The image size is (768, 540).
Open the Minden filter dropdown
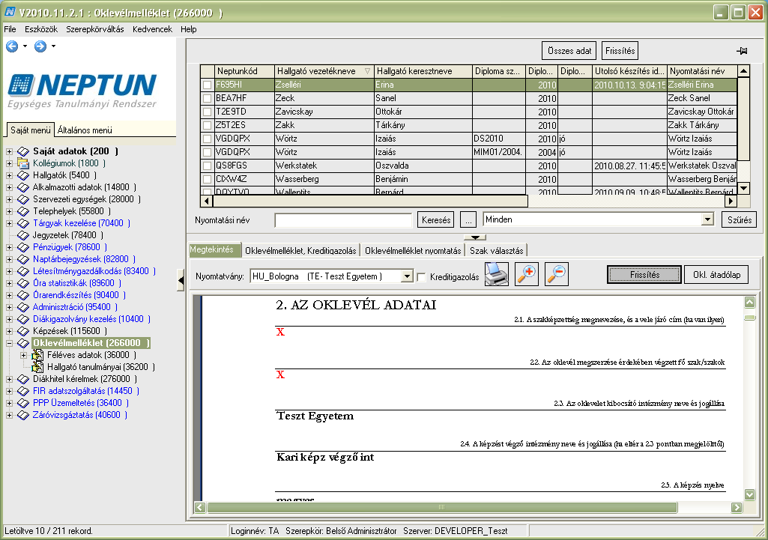pos(707,219)
